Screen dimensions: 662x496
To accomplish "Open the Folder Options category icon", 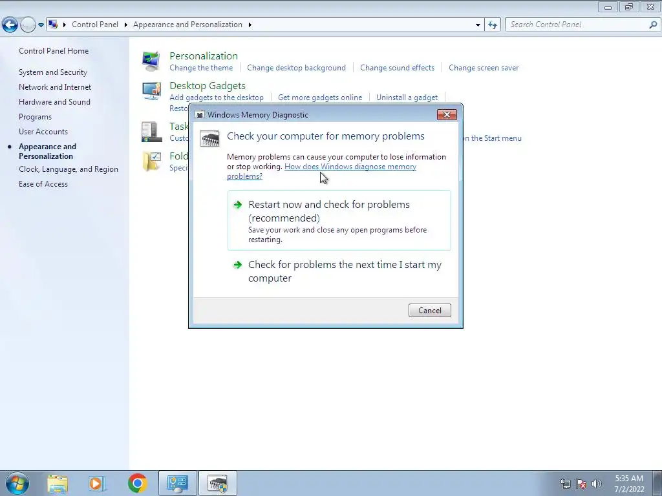I will (x=151, y=161).
